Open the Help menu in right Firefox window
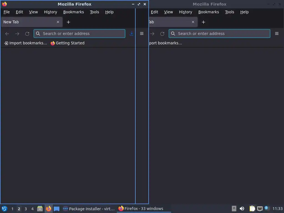284x213 pixels. 244,12
